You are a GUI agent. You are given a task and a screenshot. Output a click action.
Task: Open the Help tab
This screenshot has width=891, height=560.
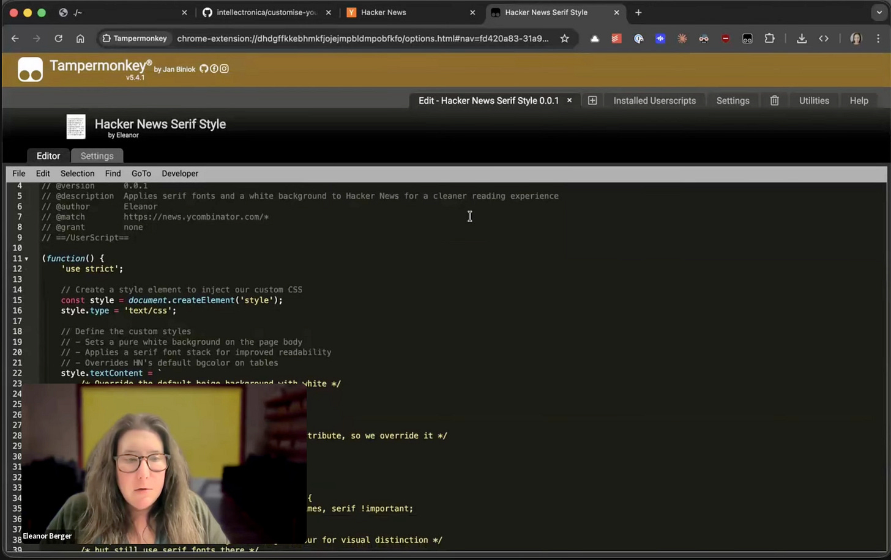tap(859, 100)
